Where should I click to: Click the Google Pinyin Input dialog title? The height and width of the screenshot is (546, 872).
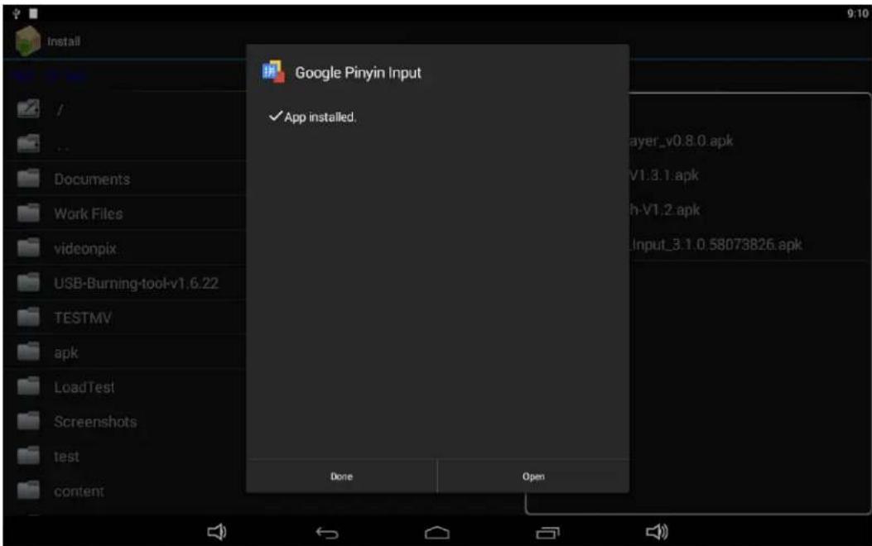(x=358, y=73)
